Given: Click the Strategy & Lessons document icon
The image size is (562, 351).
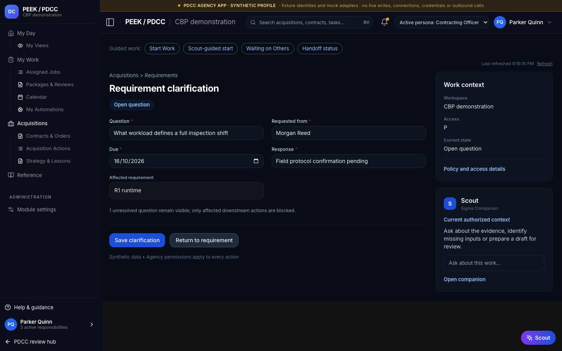Looking at the screenshot, I should [x=20, y=161].
